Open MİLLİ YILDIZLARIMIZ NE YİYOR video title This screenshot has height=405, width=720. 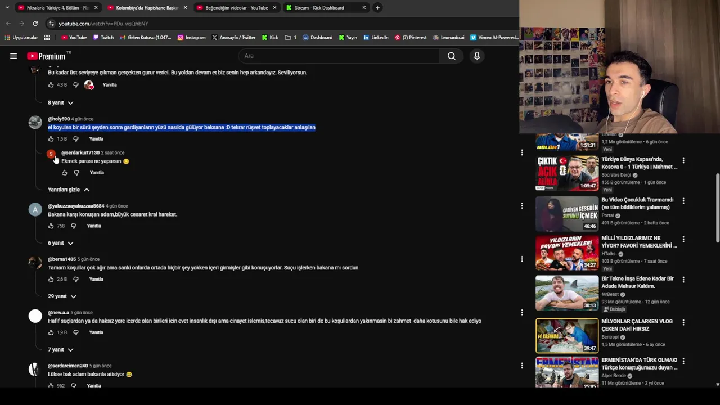(639, 242)
